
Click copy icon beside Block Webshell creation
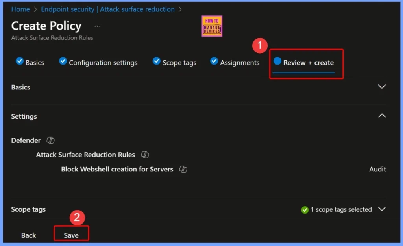coord(183,169)
